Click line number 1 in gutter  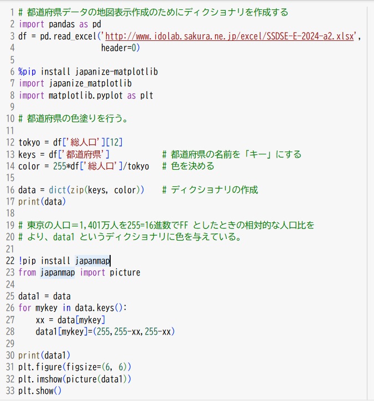click(x=12, y=12)
